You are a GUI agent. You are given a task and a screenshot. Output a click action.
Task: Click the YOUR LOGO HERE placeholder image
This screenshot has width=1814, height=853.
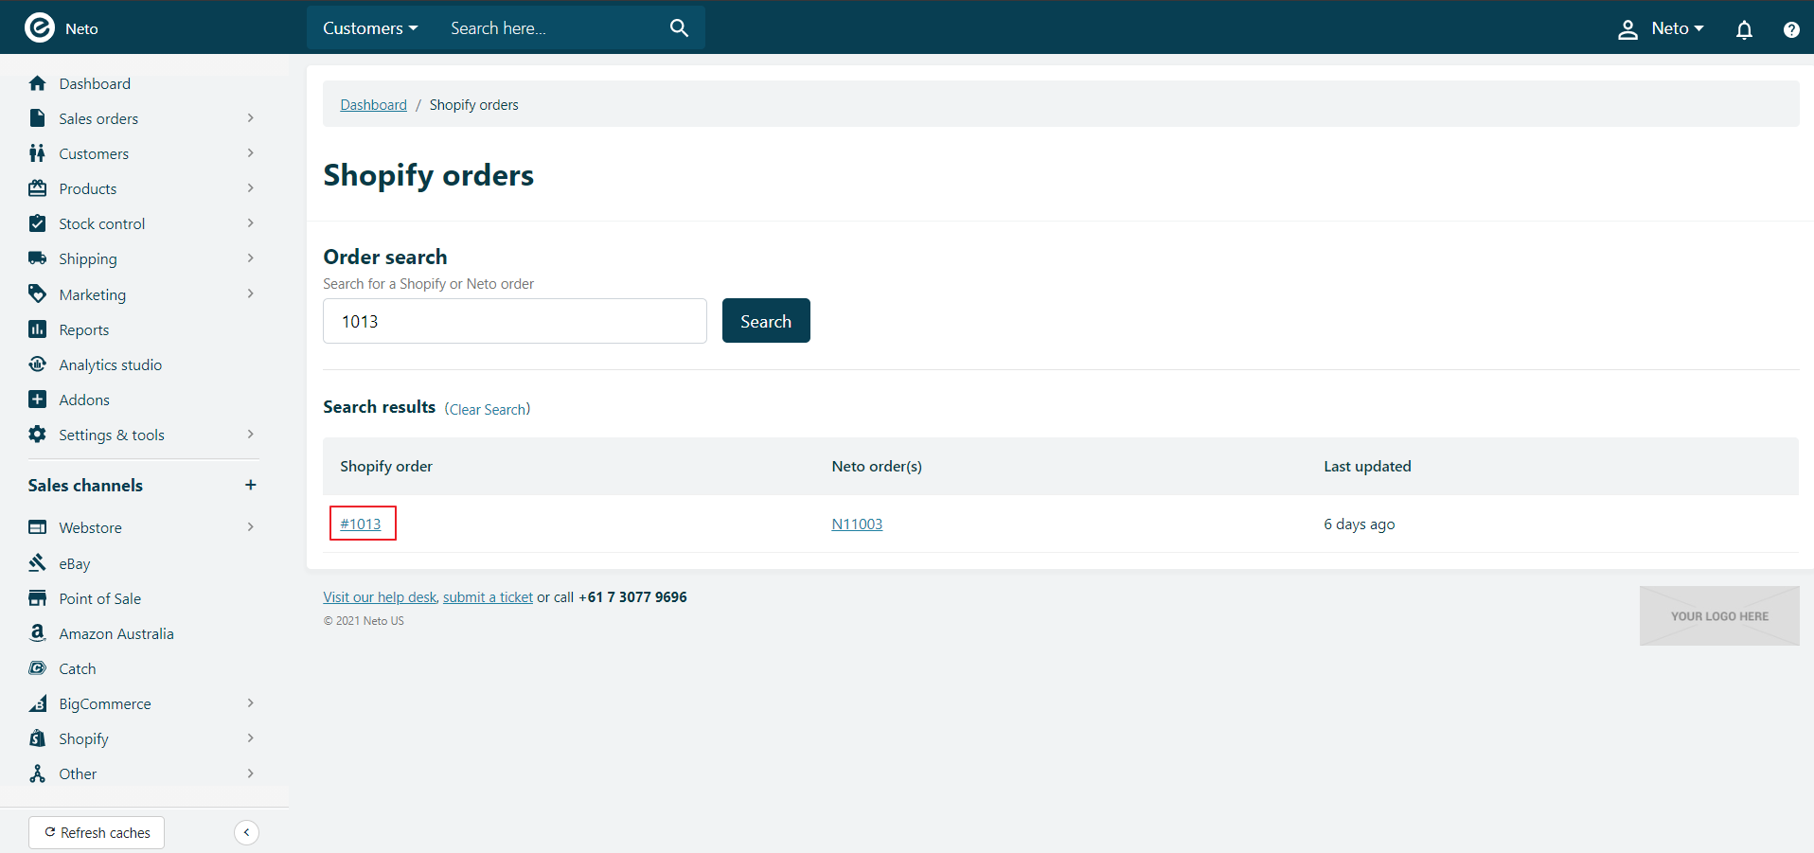[x=1719, y=616]
